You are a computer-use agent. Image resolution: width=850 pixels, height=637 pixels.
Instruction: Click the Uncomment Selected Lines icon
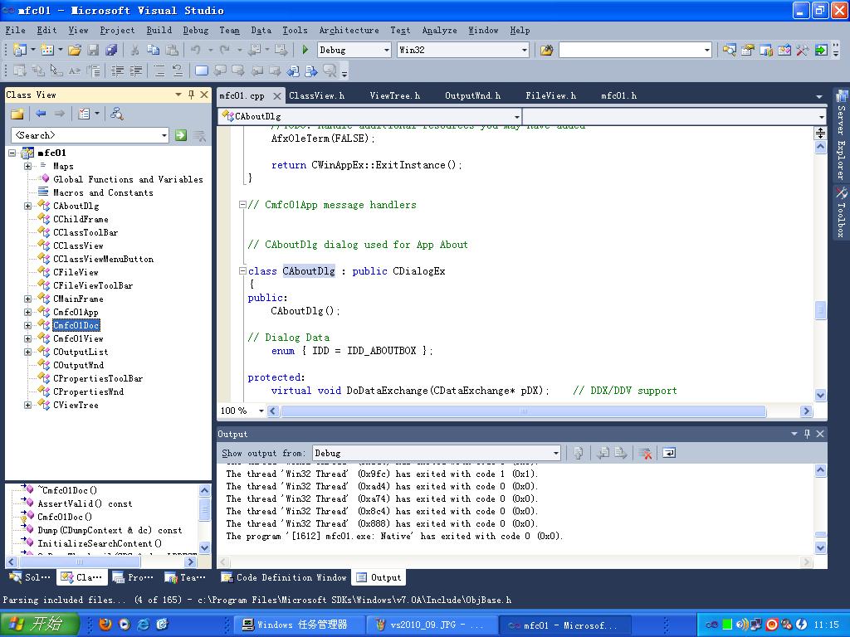tap(178, 71)
